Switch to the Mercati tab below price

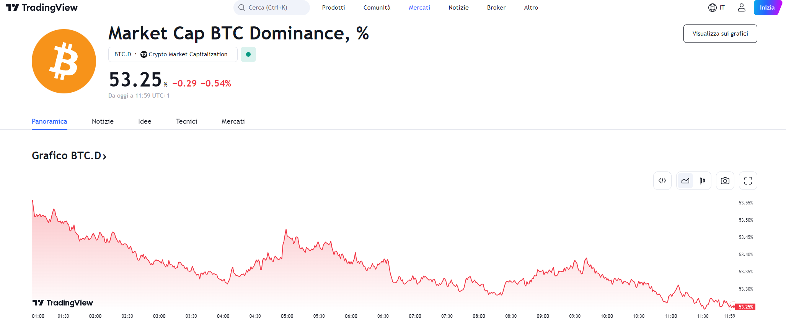(x=233, y=121)
